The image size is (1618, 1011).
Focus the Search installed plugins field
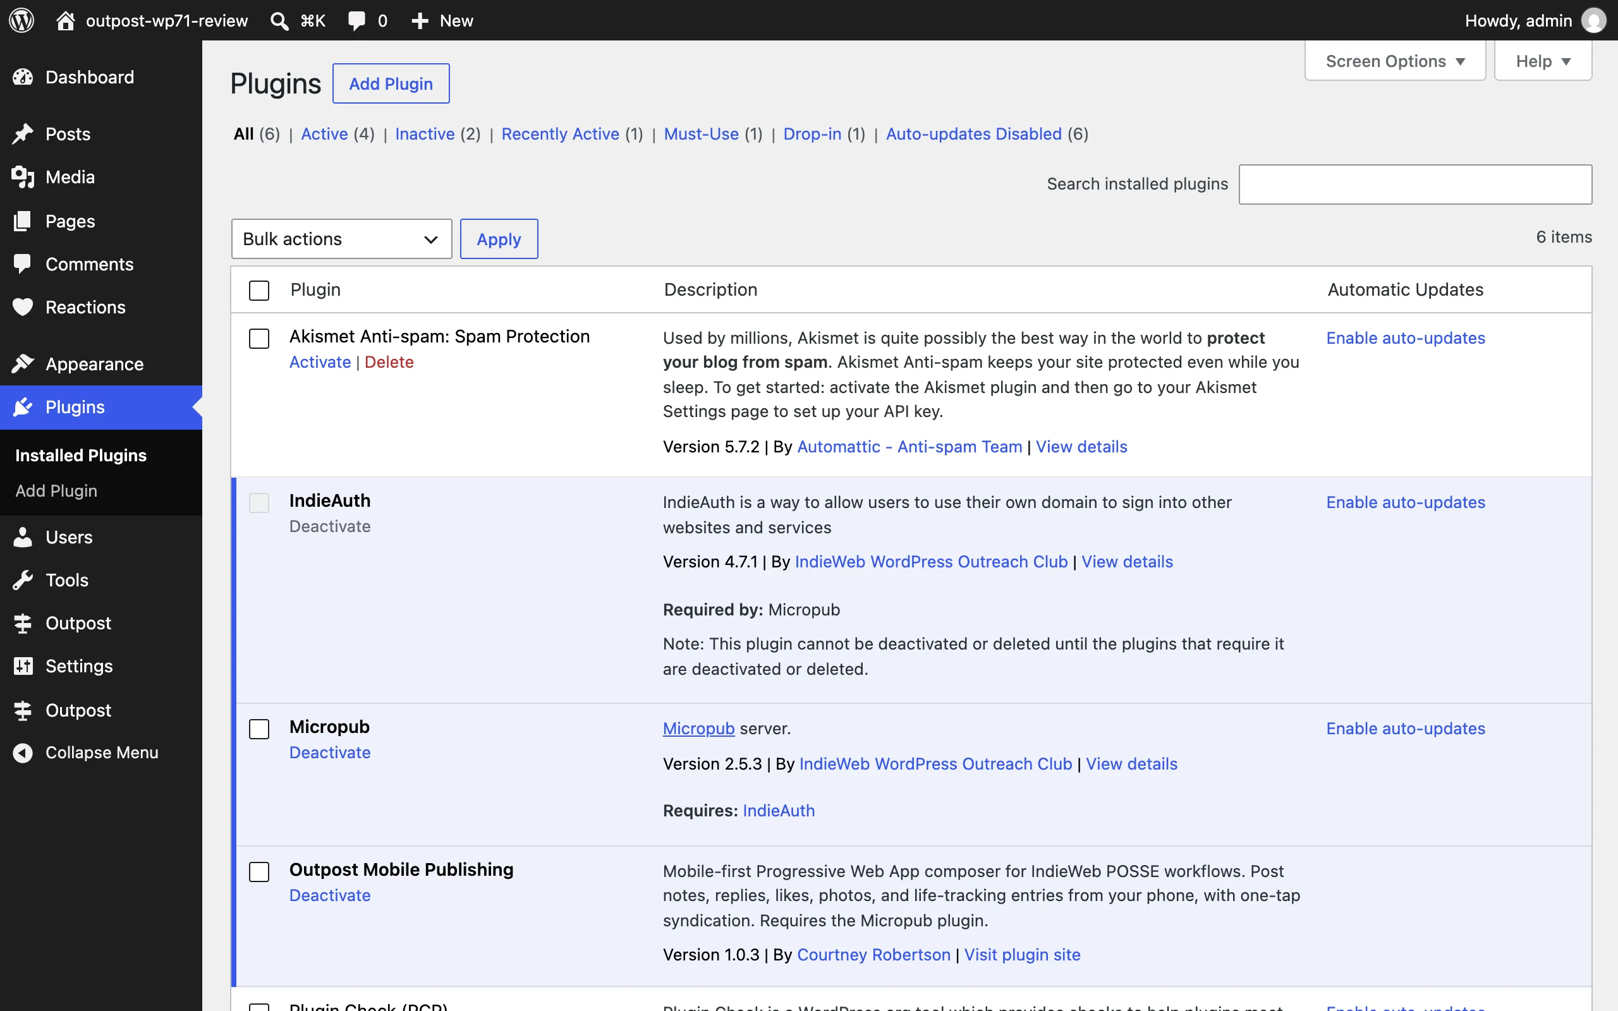coord(1414,184)
